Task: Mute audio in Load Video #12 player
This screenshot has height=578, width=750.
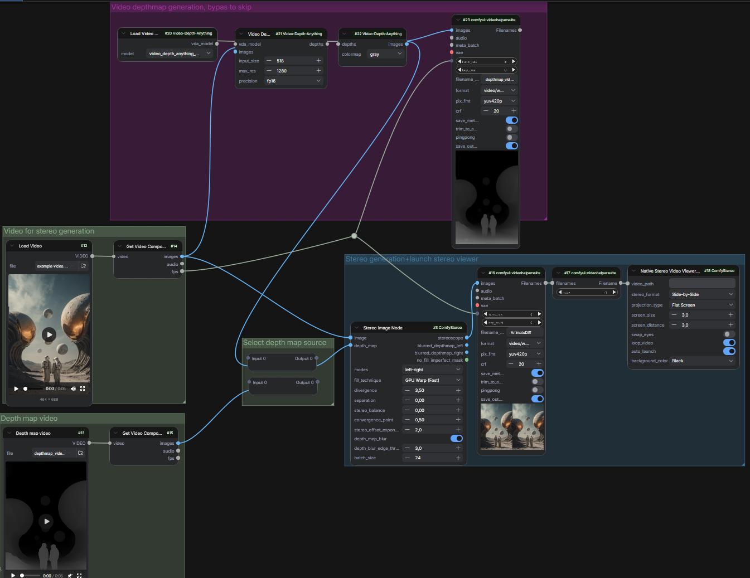Action: [73, 388]
